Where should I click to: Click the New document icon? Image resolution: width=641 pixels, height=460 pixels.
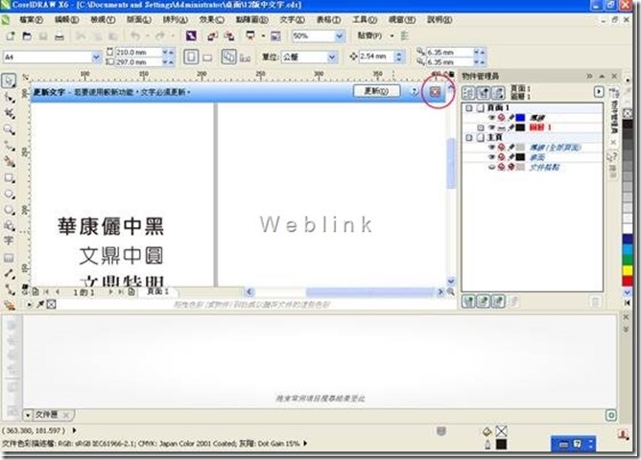(11, 36)
